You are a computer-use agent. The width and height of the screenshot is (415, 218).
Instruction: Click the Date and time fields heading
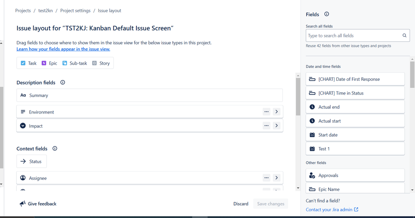(x=323, y=66)
